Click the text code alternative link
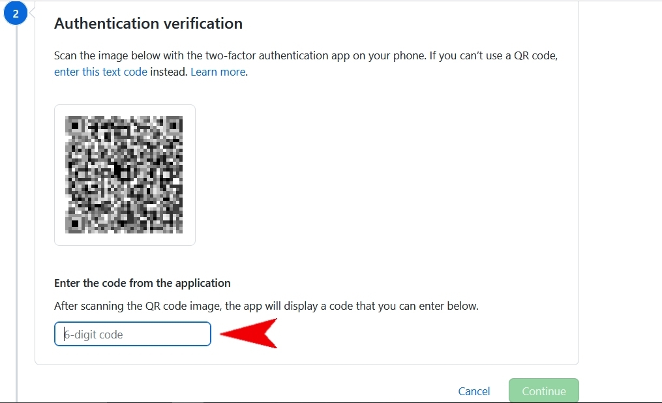 point(100,72)
